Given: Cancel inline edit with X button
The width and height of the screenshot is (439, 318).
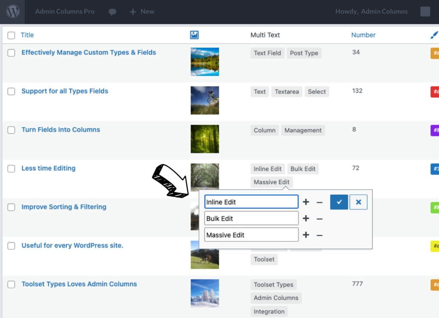Looking at the screenshot, I should tap(358, 202).
